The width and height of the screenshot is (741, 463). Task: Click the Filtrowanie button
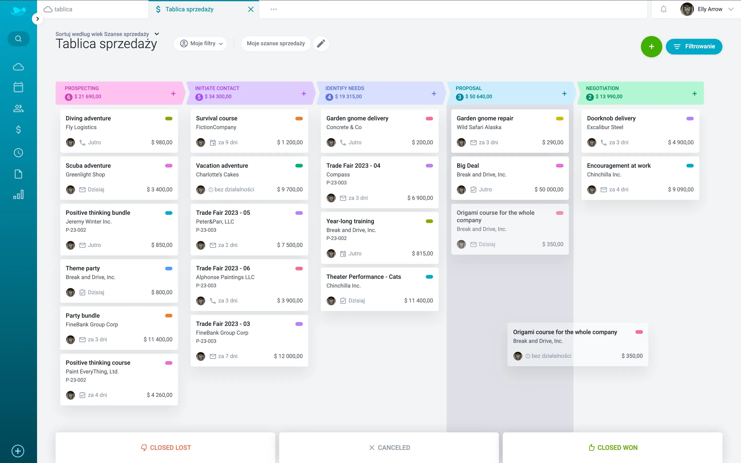pos(694,47)
